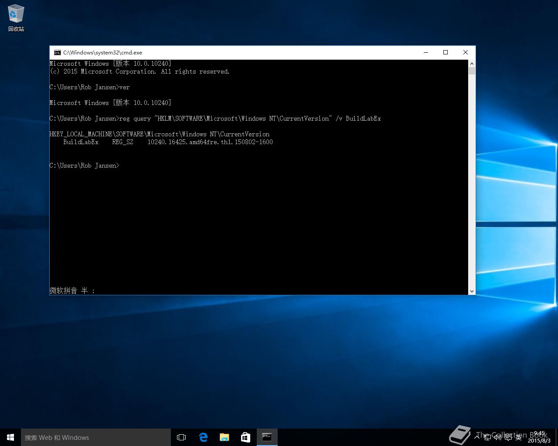This screenshot has height=446, width=558.
Task: Open the network tray icon
Action: point(487,437)
